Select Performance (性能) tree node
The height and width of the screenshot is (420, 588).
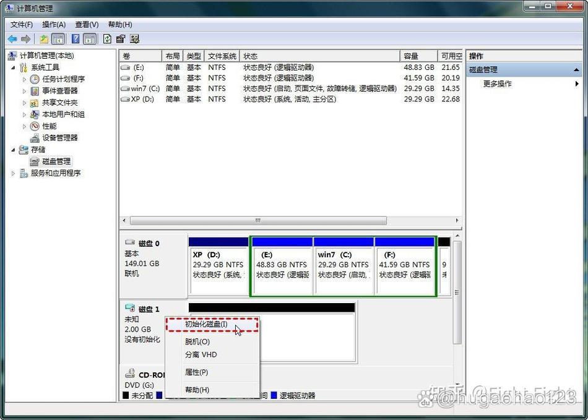click(x=49, y=126)
